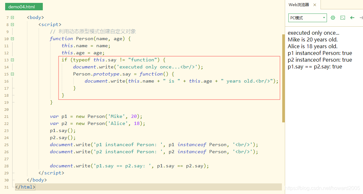Click 'Alice is 18 years old.' output
The height and width of the screenshot is (194, 363).
(312, 47)
